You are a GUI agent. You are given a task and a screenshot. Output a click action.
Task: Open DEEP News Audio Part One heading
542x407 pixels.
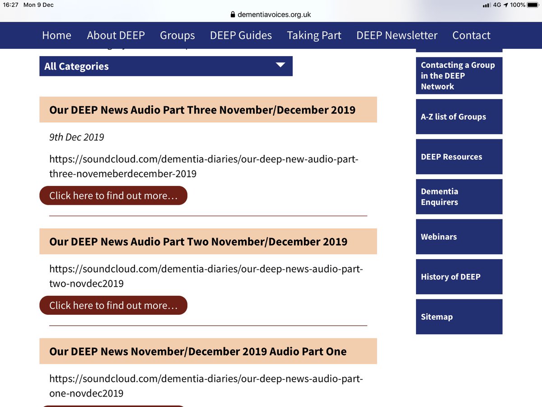coord(208,351)
